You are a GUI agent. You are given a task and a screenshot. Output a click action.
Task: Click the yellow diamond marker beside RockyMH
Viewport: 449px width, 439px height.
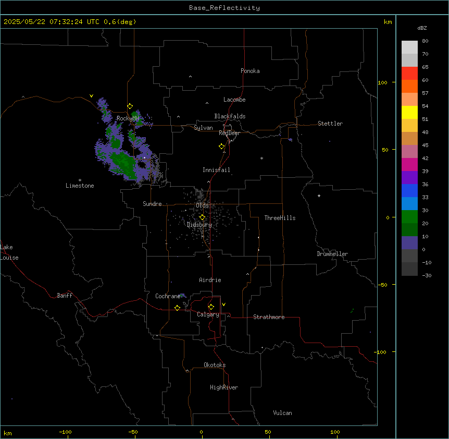130,106
